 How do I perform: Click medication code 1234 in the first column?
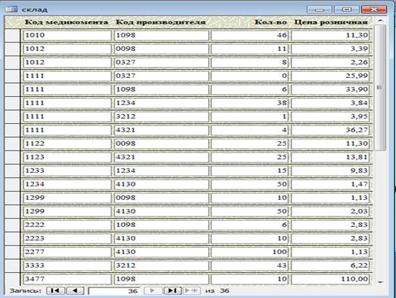click(x=67, y=185)
